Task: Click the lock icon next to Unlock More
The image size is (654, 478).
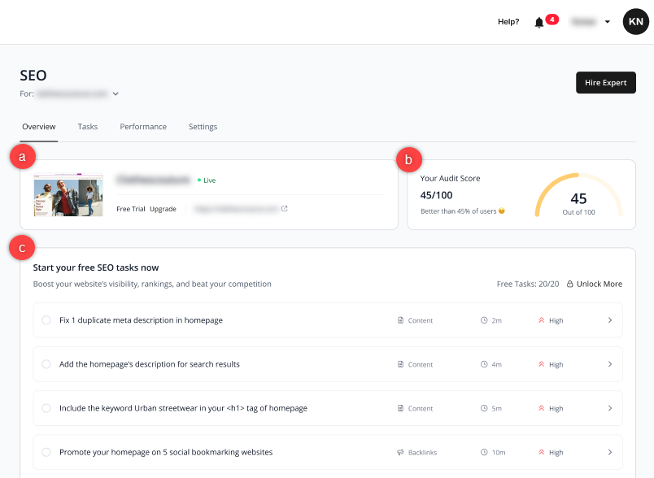Action: coord(569,284)
